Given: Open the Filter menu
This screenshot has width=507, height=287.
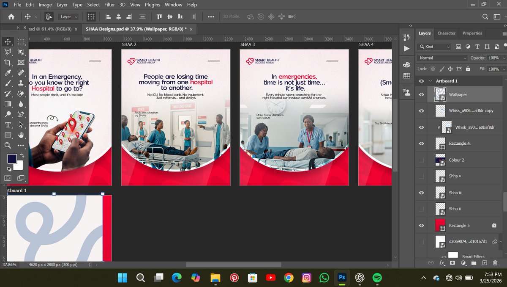Looking at the screenshot, I should tap(109, 5).
